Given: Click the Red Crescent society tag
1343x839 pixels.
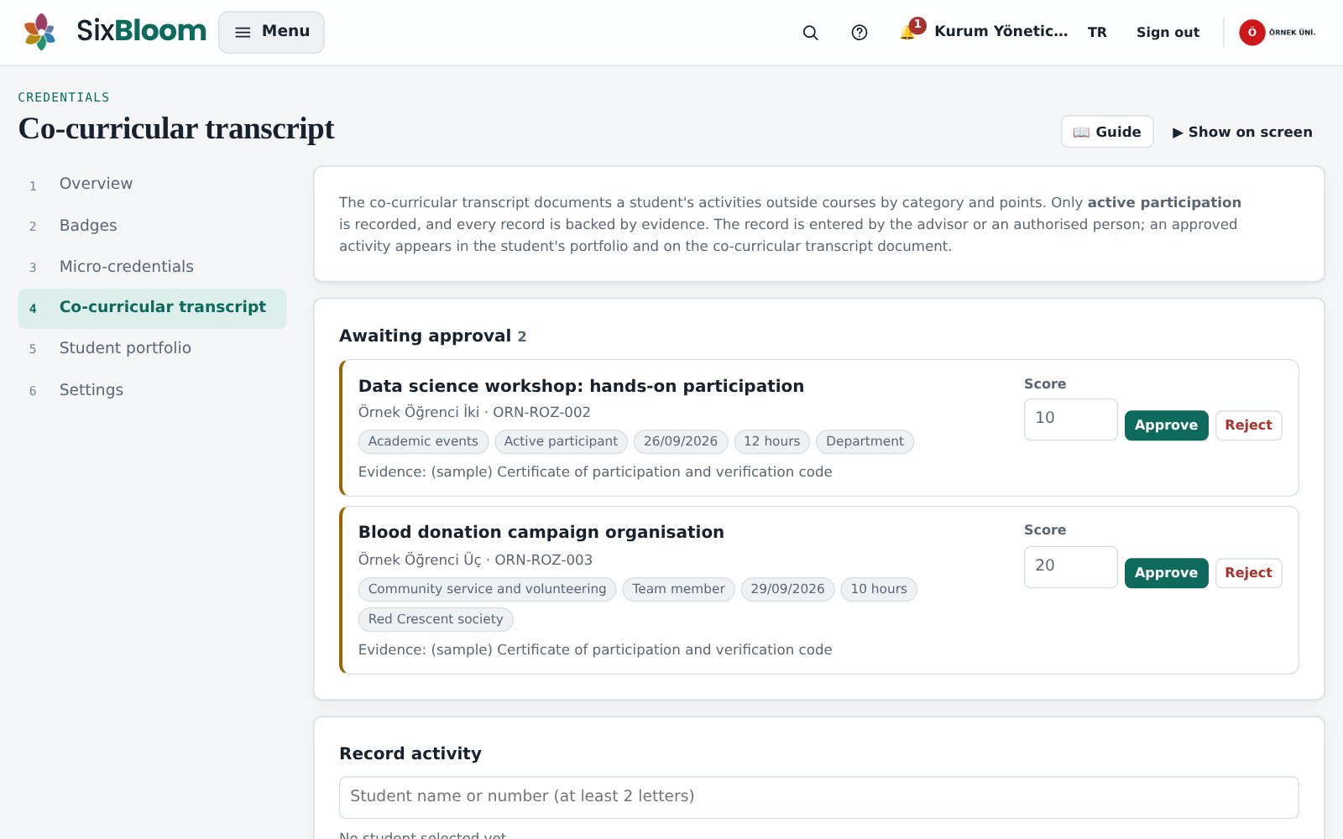Looking at the screenshot, I should click(x=436, y=619).
